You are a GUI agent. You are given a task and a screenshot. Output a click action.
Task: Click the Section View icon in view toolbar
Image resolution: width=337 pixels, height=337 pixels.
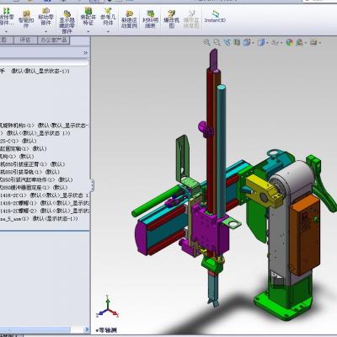click(x=237, y=42)
